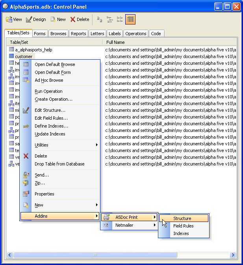This screenshot has width=243, height=265.
Task: Click Run Operation in context menu
Action: click(60, 91)
